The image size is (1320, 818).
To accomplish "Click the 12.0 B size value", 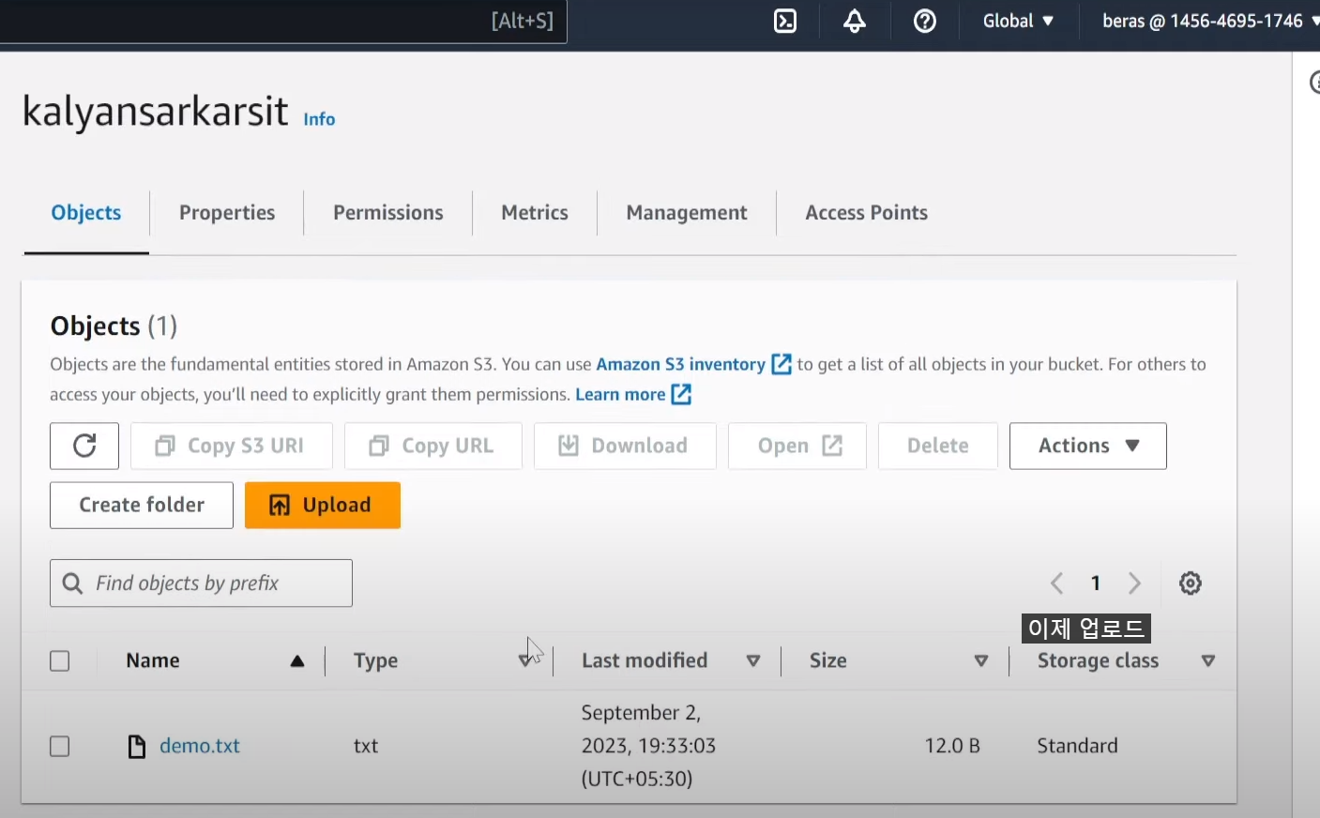I will pyautogui.click(x=952, y=747).
